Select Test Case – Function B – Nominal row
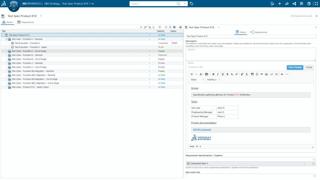The width and height of the screenshot is (320, 180). click(x=92, y=55)
